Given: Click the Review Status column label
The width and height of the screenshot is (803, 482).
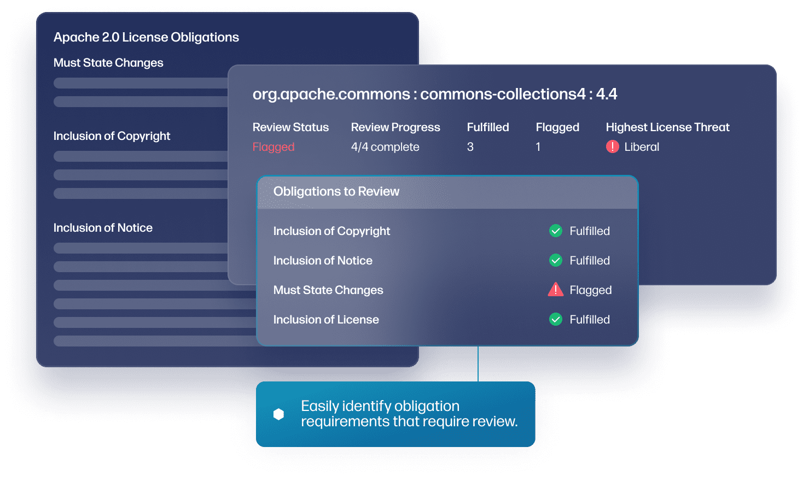Looking at the screenshot, I should click(x=290, y=127).
